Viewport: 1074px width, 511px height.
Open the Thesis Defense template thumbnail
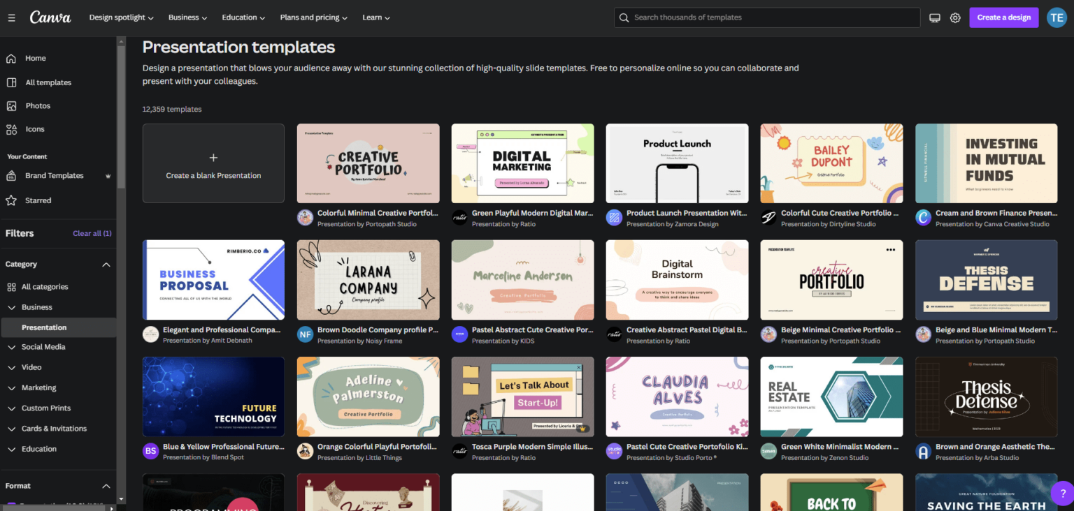click(986, 279)
